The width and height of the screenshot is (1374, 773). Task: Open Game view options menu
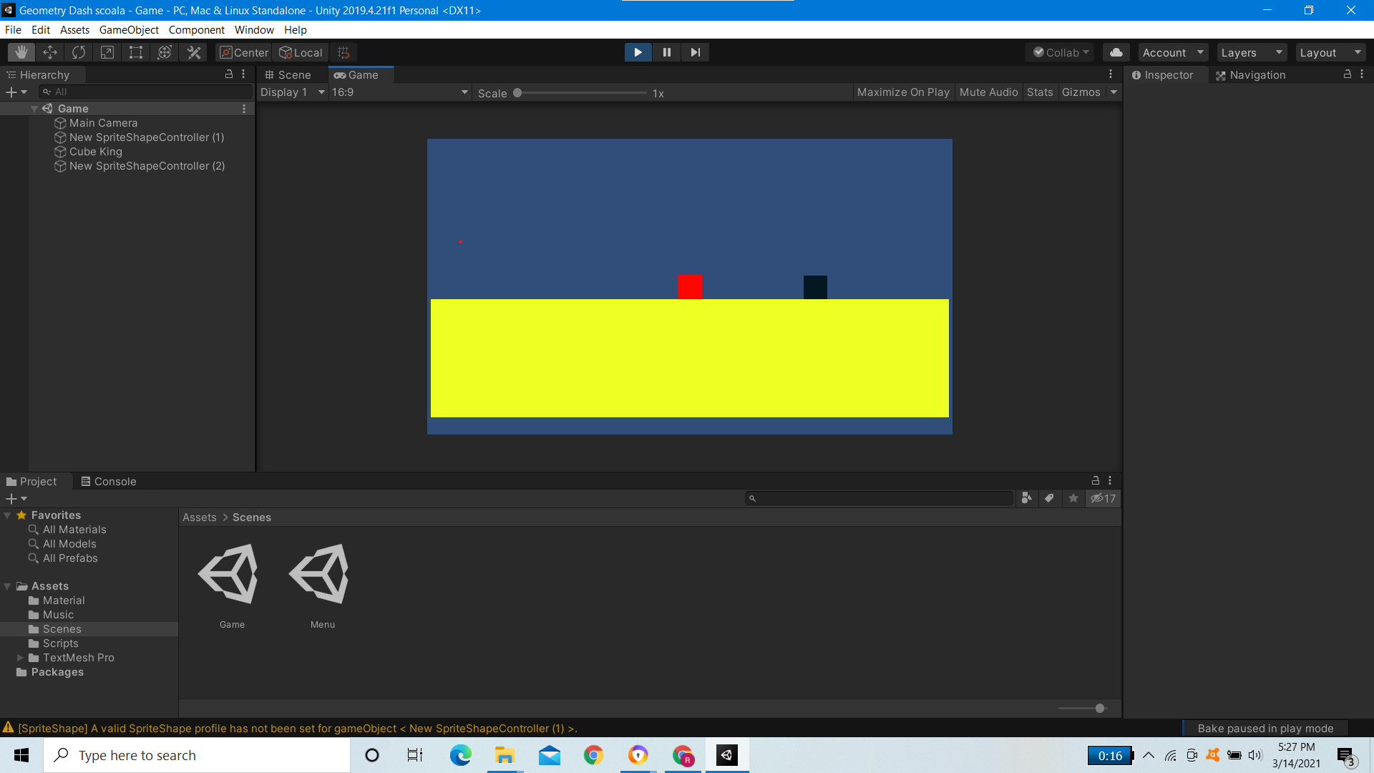pyautogui.click(x=1111, y=74)
